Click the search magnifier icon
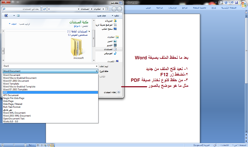Viewport: 248px width, 147px height. pos(4,9)
